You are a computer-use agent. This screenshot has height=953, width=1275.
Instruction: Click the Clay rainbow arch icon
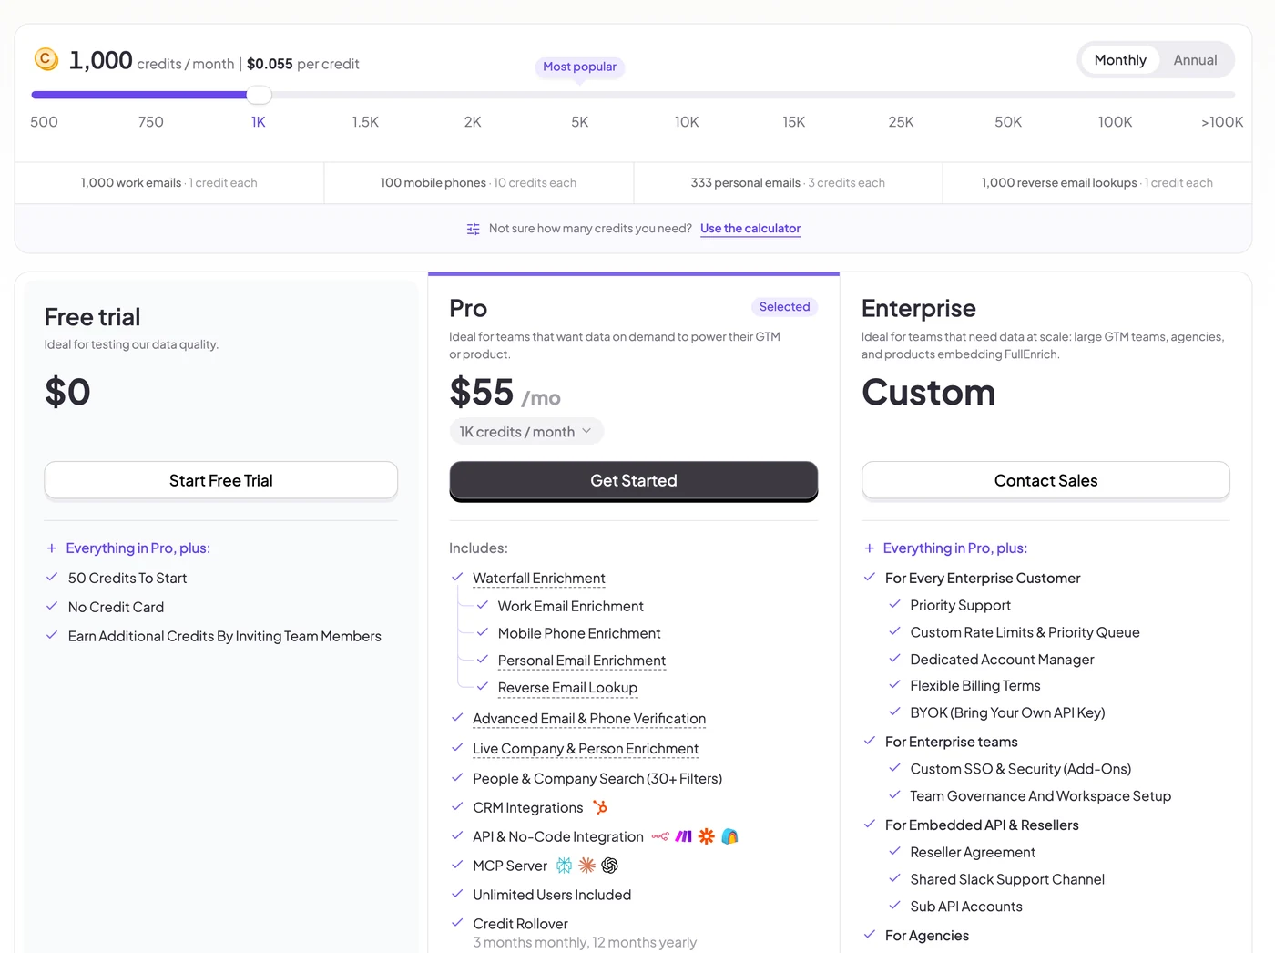click(x=729, y=836)
